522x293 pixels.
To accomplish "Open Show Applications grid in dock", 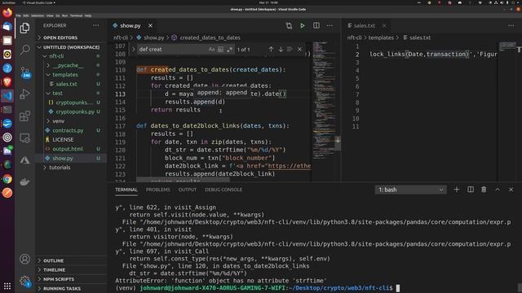I will tap(7, 286).
